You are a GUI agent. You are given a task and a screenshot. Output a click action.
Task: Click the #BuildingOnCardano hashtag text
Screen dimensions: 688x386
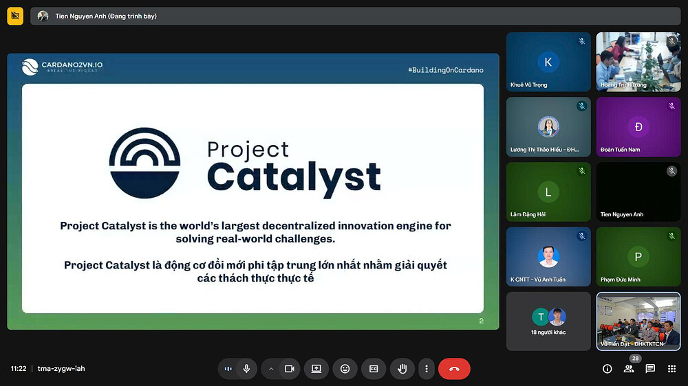click(446, 70)
